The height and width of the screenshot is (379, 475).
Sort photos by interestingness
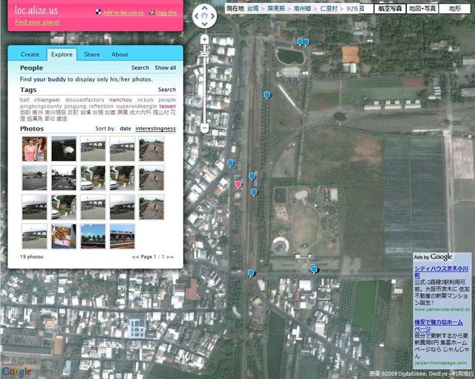tap(155, 128)
